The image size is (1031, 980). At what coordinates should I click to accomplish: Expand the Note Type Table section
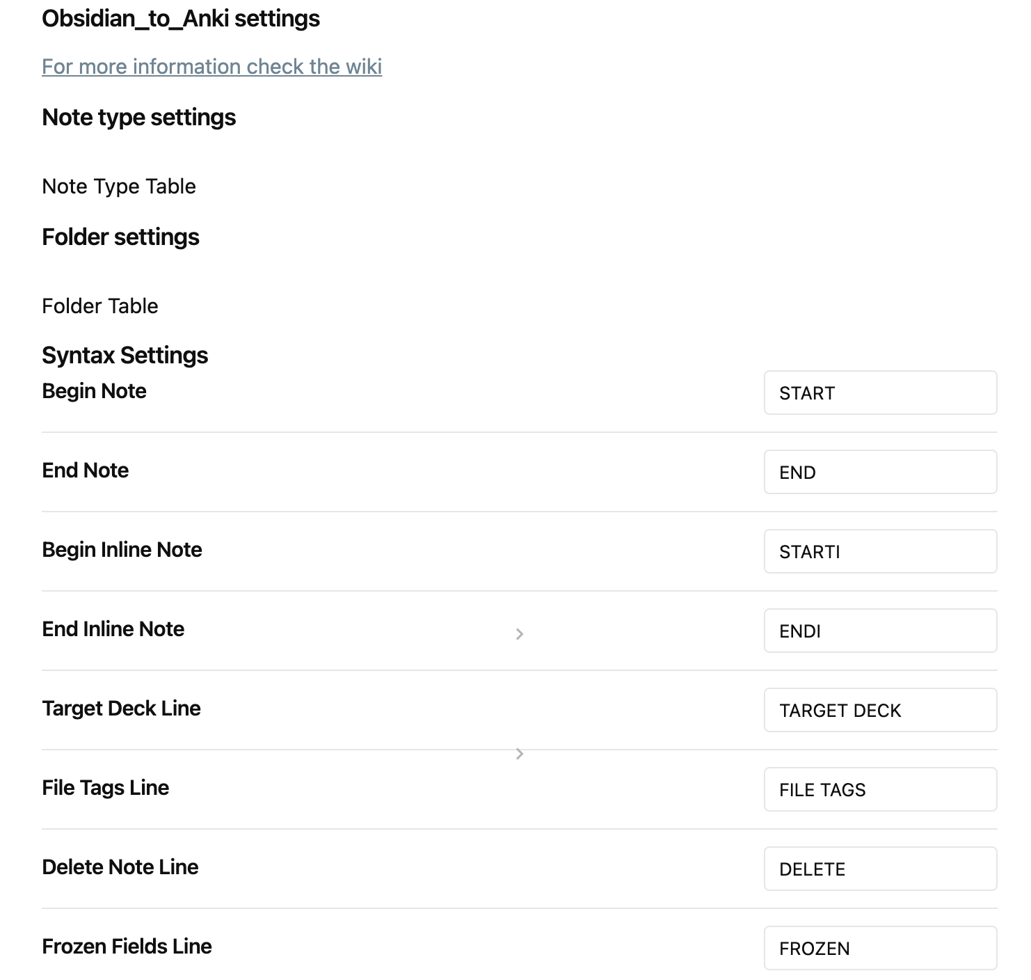click(x=118, y=186)
